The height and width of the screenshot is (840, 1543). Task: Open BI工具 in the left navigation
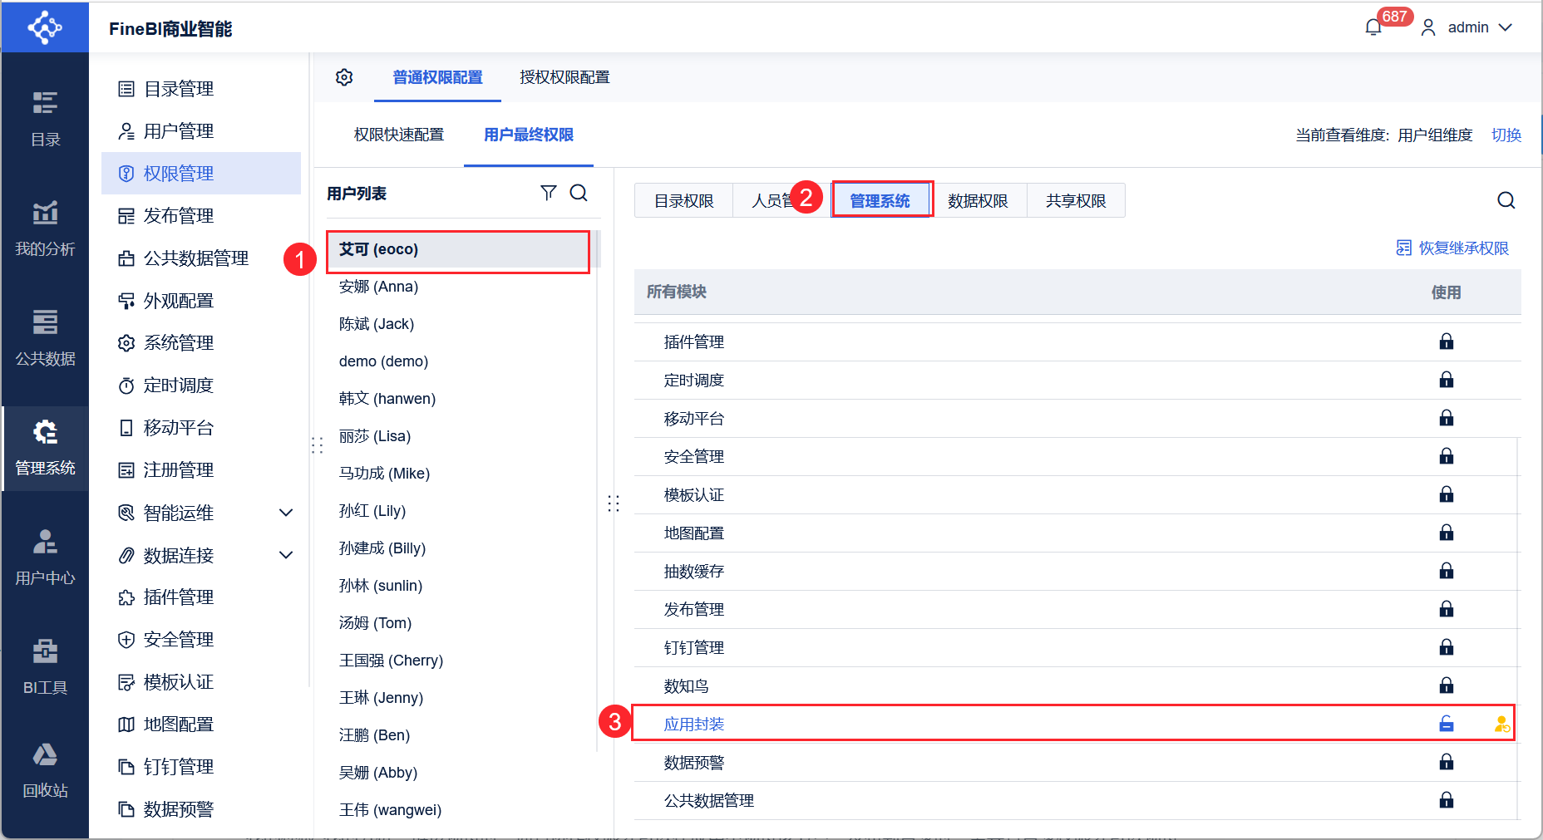[x=45, y=668]
